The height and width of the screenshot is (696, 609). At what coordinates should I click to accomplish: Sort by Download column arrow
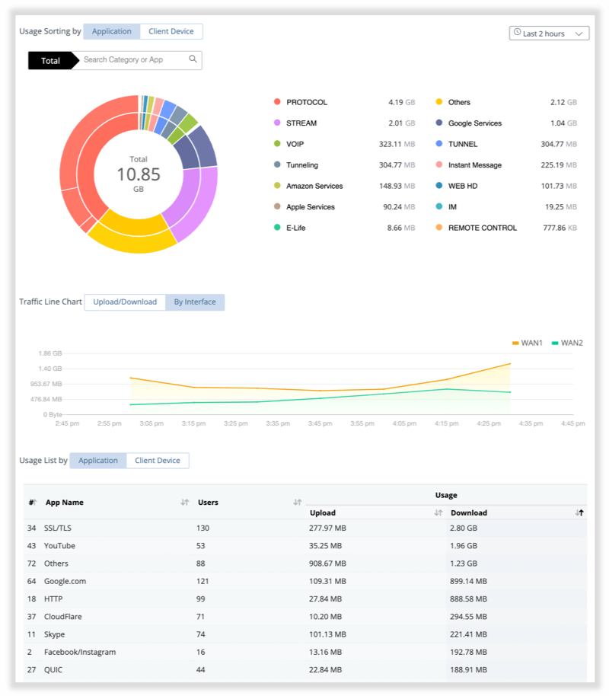[x=579, y=512]
